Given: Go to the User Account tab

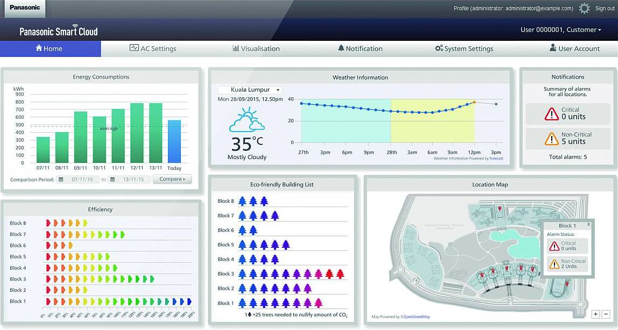Looking at the screenshot, I should click(x=574, y=49).
